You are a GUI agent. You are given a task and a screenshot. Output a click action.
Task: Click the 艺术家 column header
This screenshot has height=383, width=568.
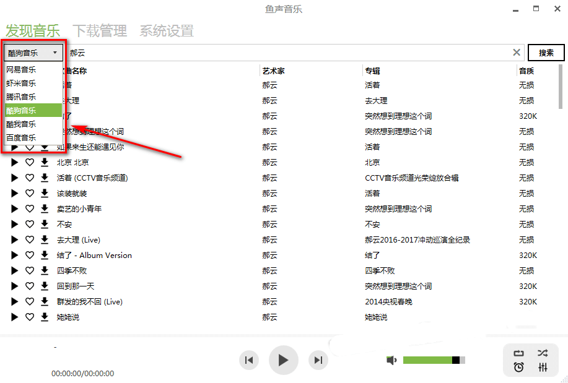(x=274, y=71)
